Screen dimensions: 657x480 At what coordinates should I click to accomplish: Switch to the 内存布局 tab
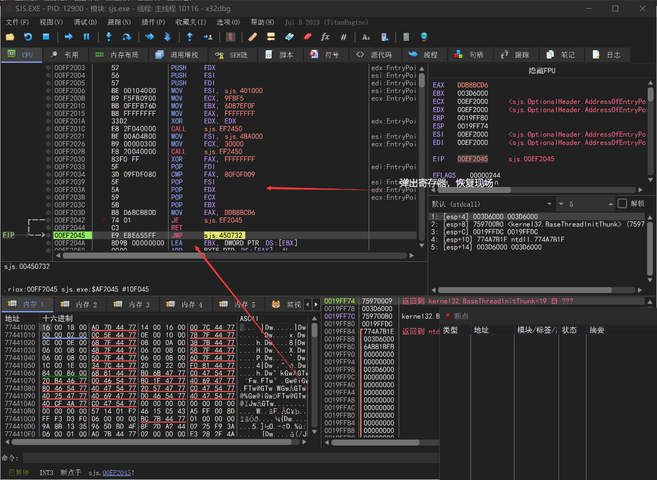[117, 55]
